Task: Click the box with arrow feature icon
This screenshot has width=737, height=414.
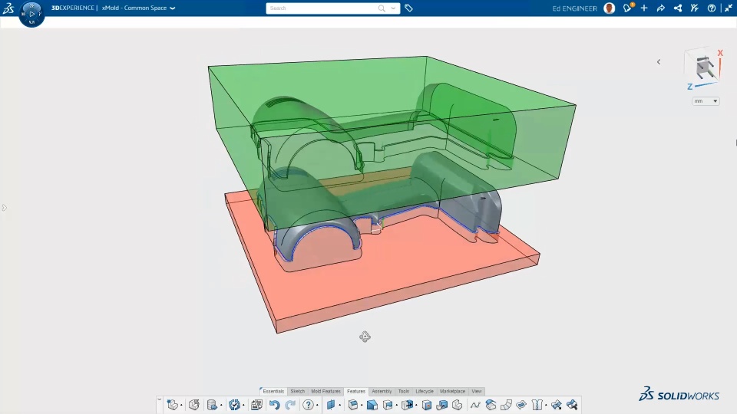Action: click(x=407, y=405)
